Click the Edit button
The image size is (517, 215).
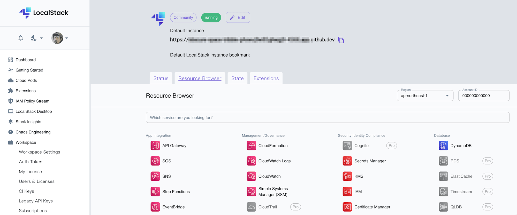point(238,18)
